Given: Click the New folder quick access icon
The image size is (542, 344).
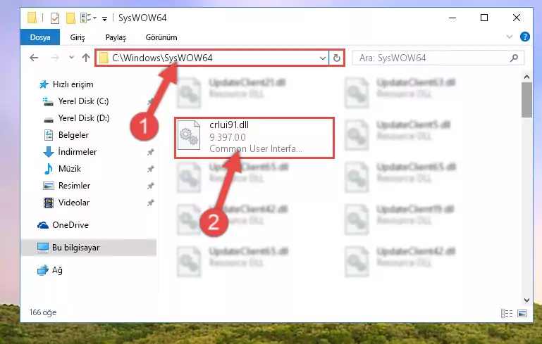Looking at the screenshot, I should (x=70, y=18).
